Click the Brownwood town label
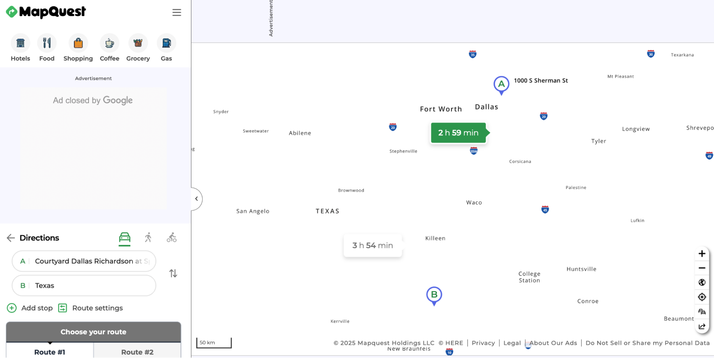The image size is (714, 358). pos(351,191)
